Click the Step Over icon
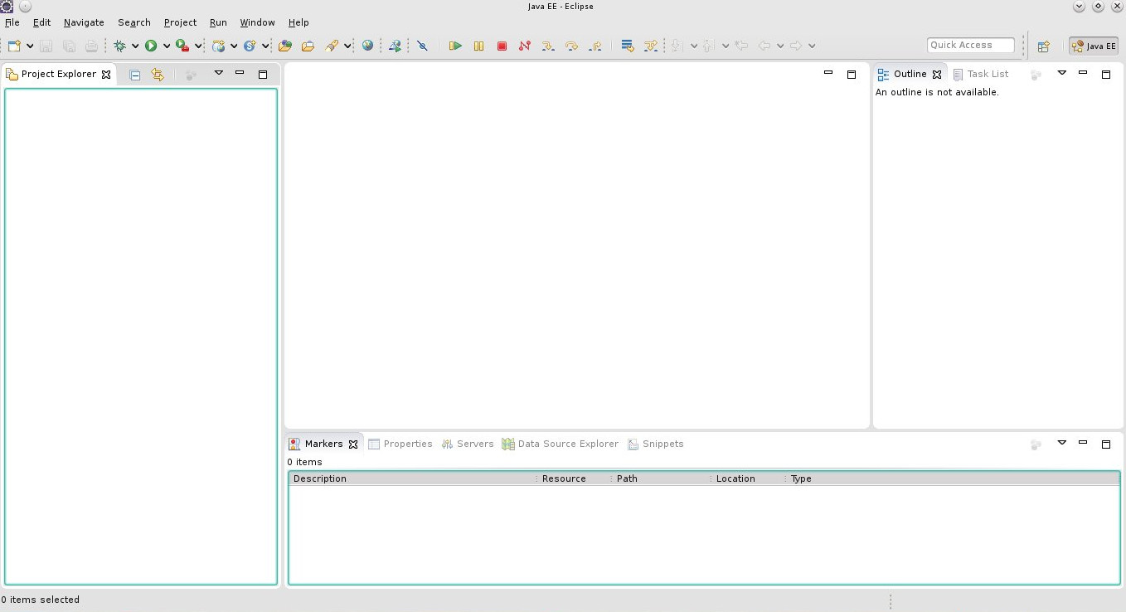This screenshot has height=612, width=1126. pos(571,46)
